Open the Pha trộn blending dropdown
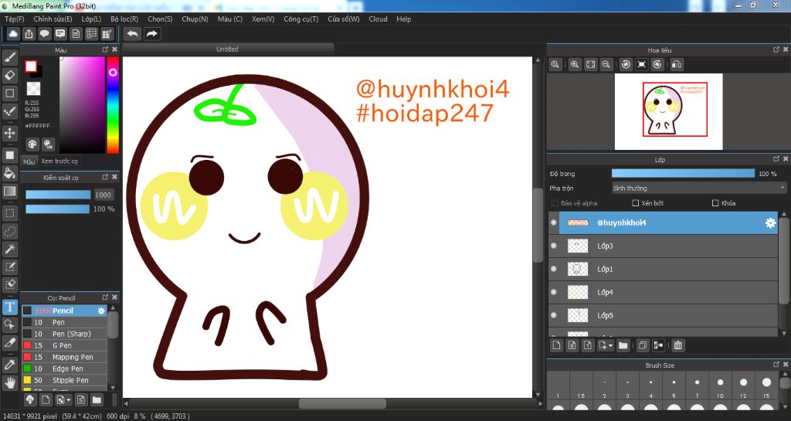Screen dimensions: 791x421 coord(698,188)
